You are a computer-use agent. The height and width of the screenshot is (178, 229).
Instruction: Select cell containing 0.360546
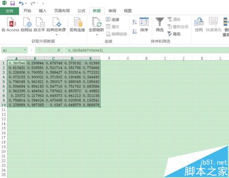tap(16, 63)
